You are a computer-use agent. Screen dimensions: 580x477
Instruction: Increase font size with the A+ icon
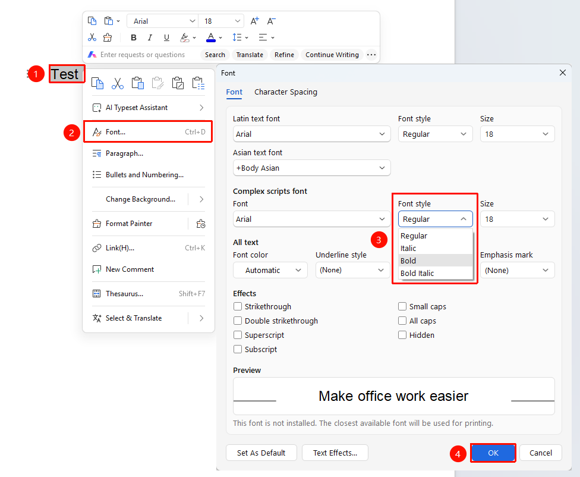click(254, 21)
